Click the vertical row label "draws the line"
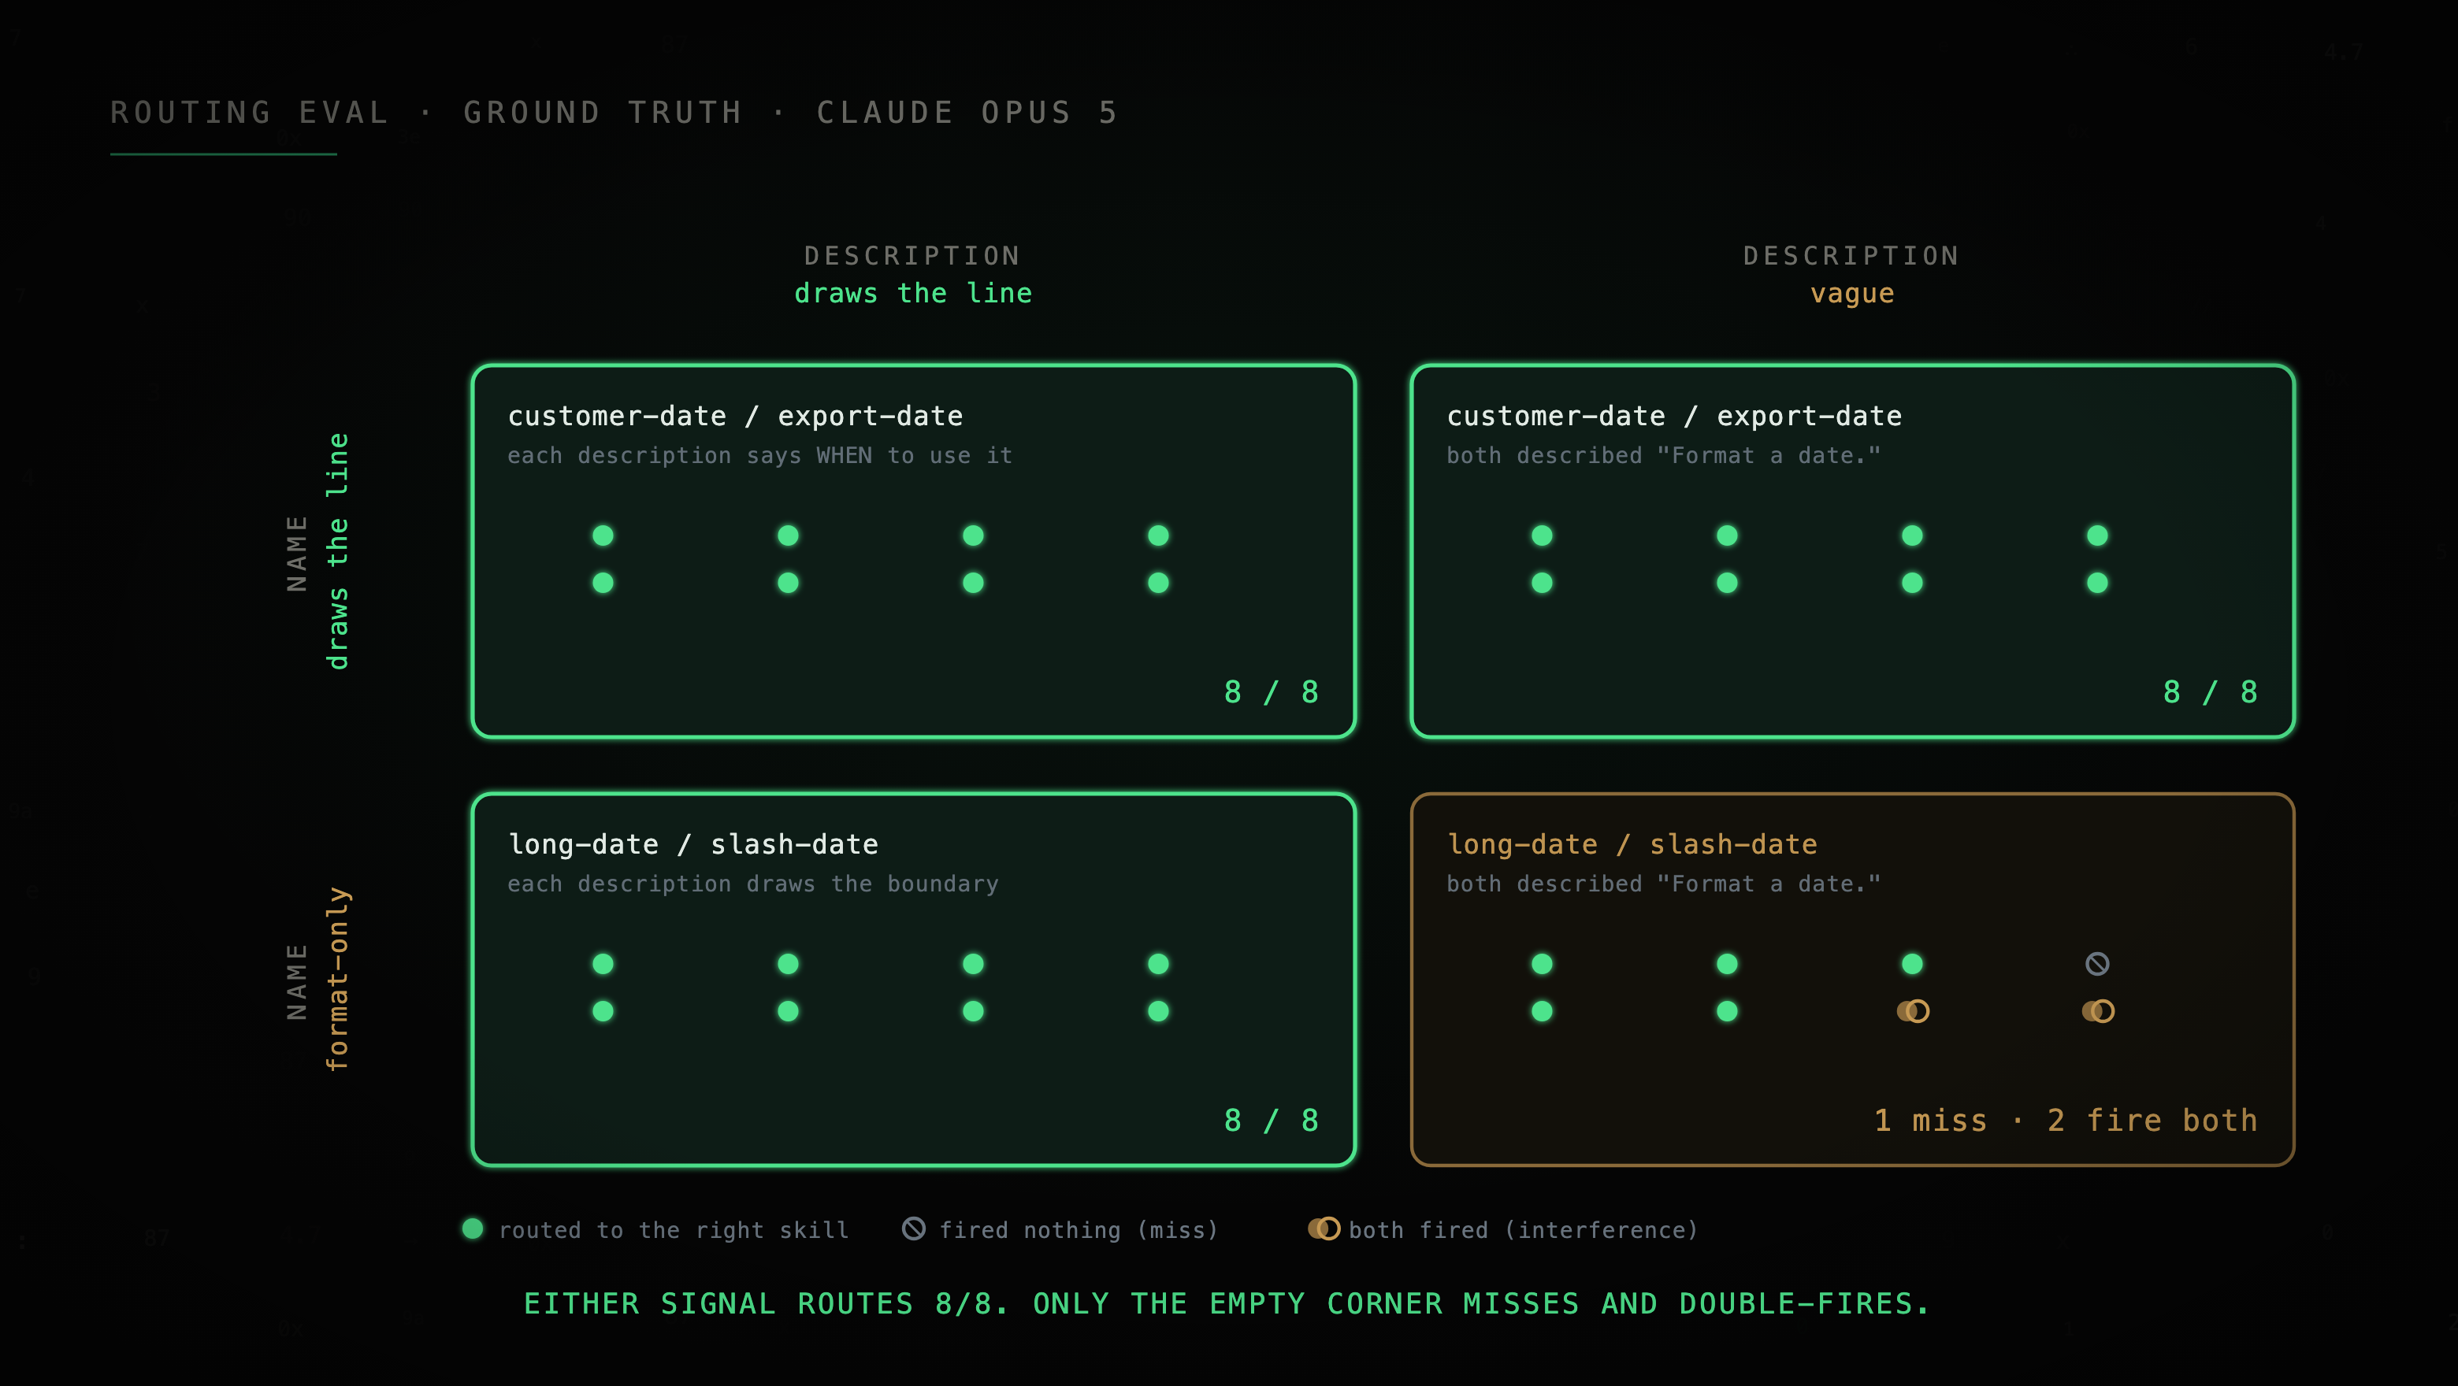The height and width of the screenshot is (1386, 2458). (x=338, y=551)
